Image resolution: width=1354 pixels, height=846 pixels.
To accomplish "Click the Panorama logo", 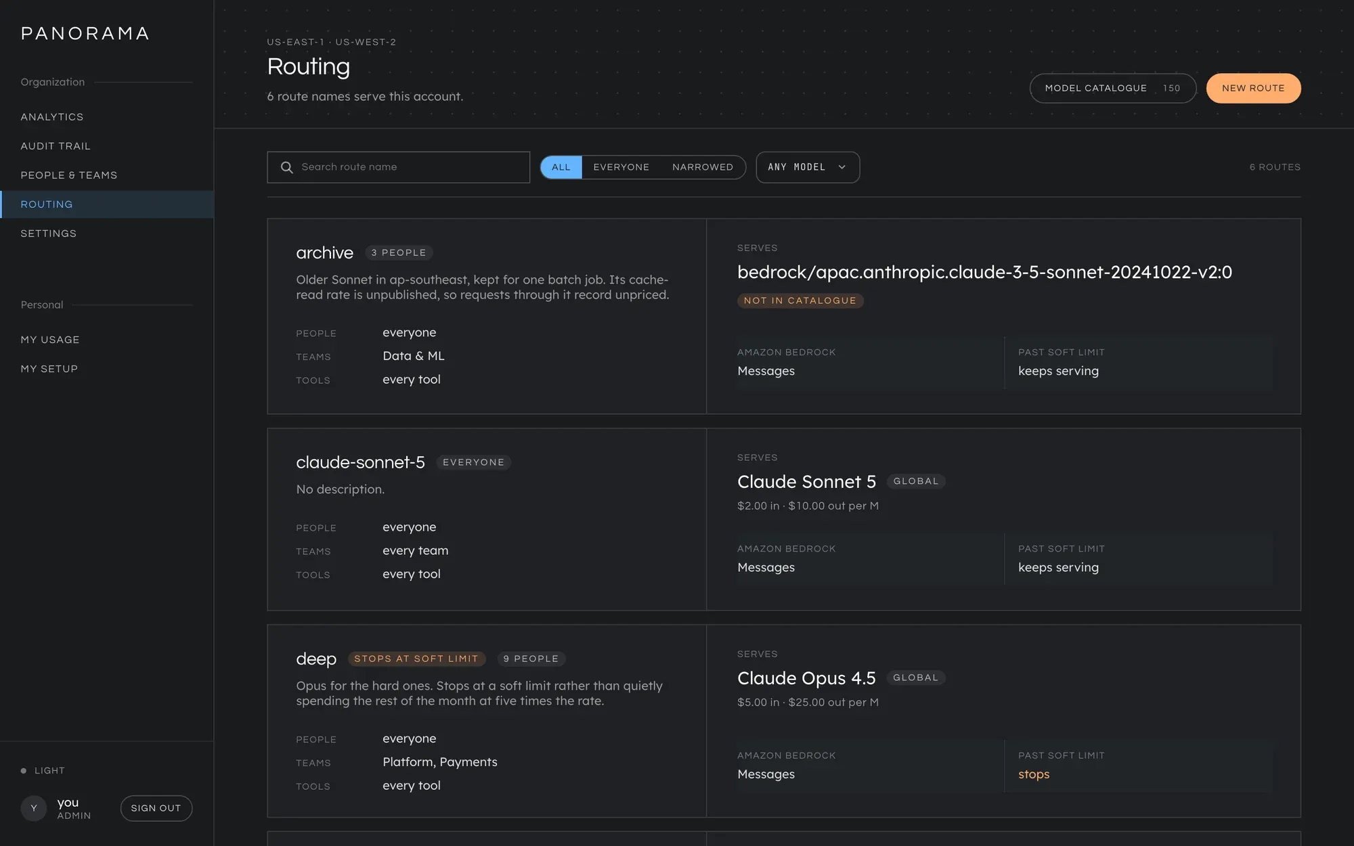I will click(x=85, y=33).
